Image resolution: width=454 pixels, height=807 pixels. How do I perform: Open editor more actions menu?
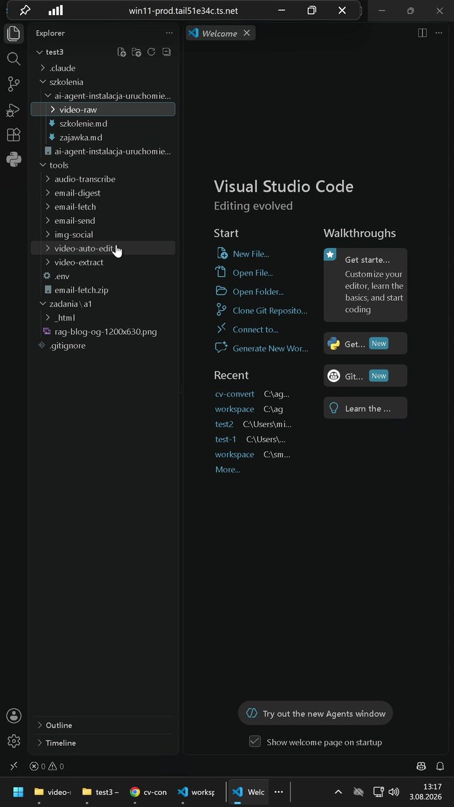pyautogui.click(x=439, y=33)
